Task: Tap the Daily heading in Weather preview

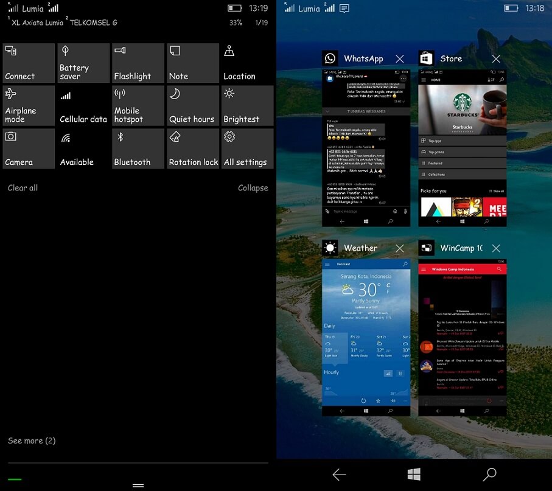Action: pos(329,326)
